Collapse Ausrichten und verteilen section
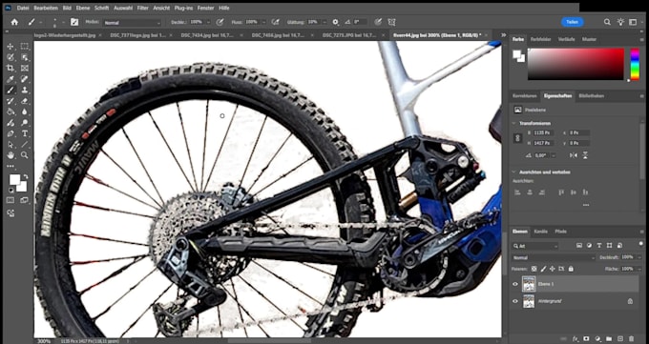The width and height of the screenshot is (649, 344). pyautogui.click(x=514, y=172)
